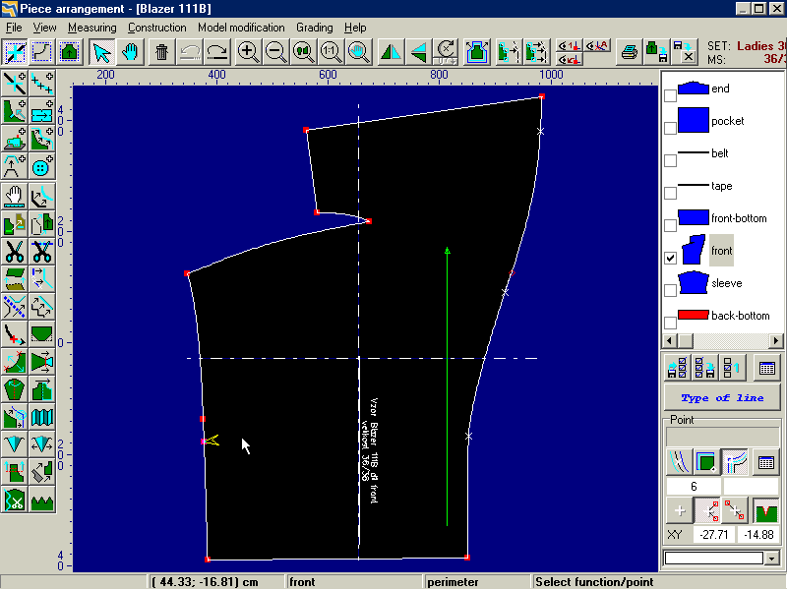Viewport: 787px width, 590px height.
Task: Uncheck the 'front' piece checkbox
Action: click(670, 258)
